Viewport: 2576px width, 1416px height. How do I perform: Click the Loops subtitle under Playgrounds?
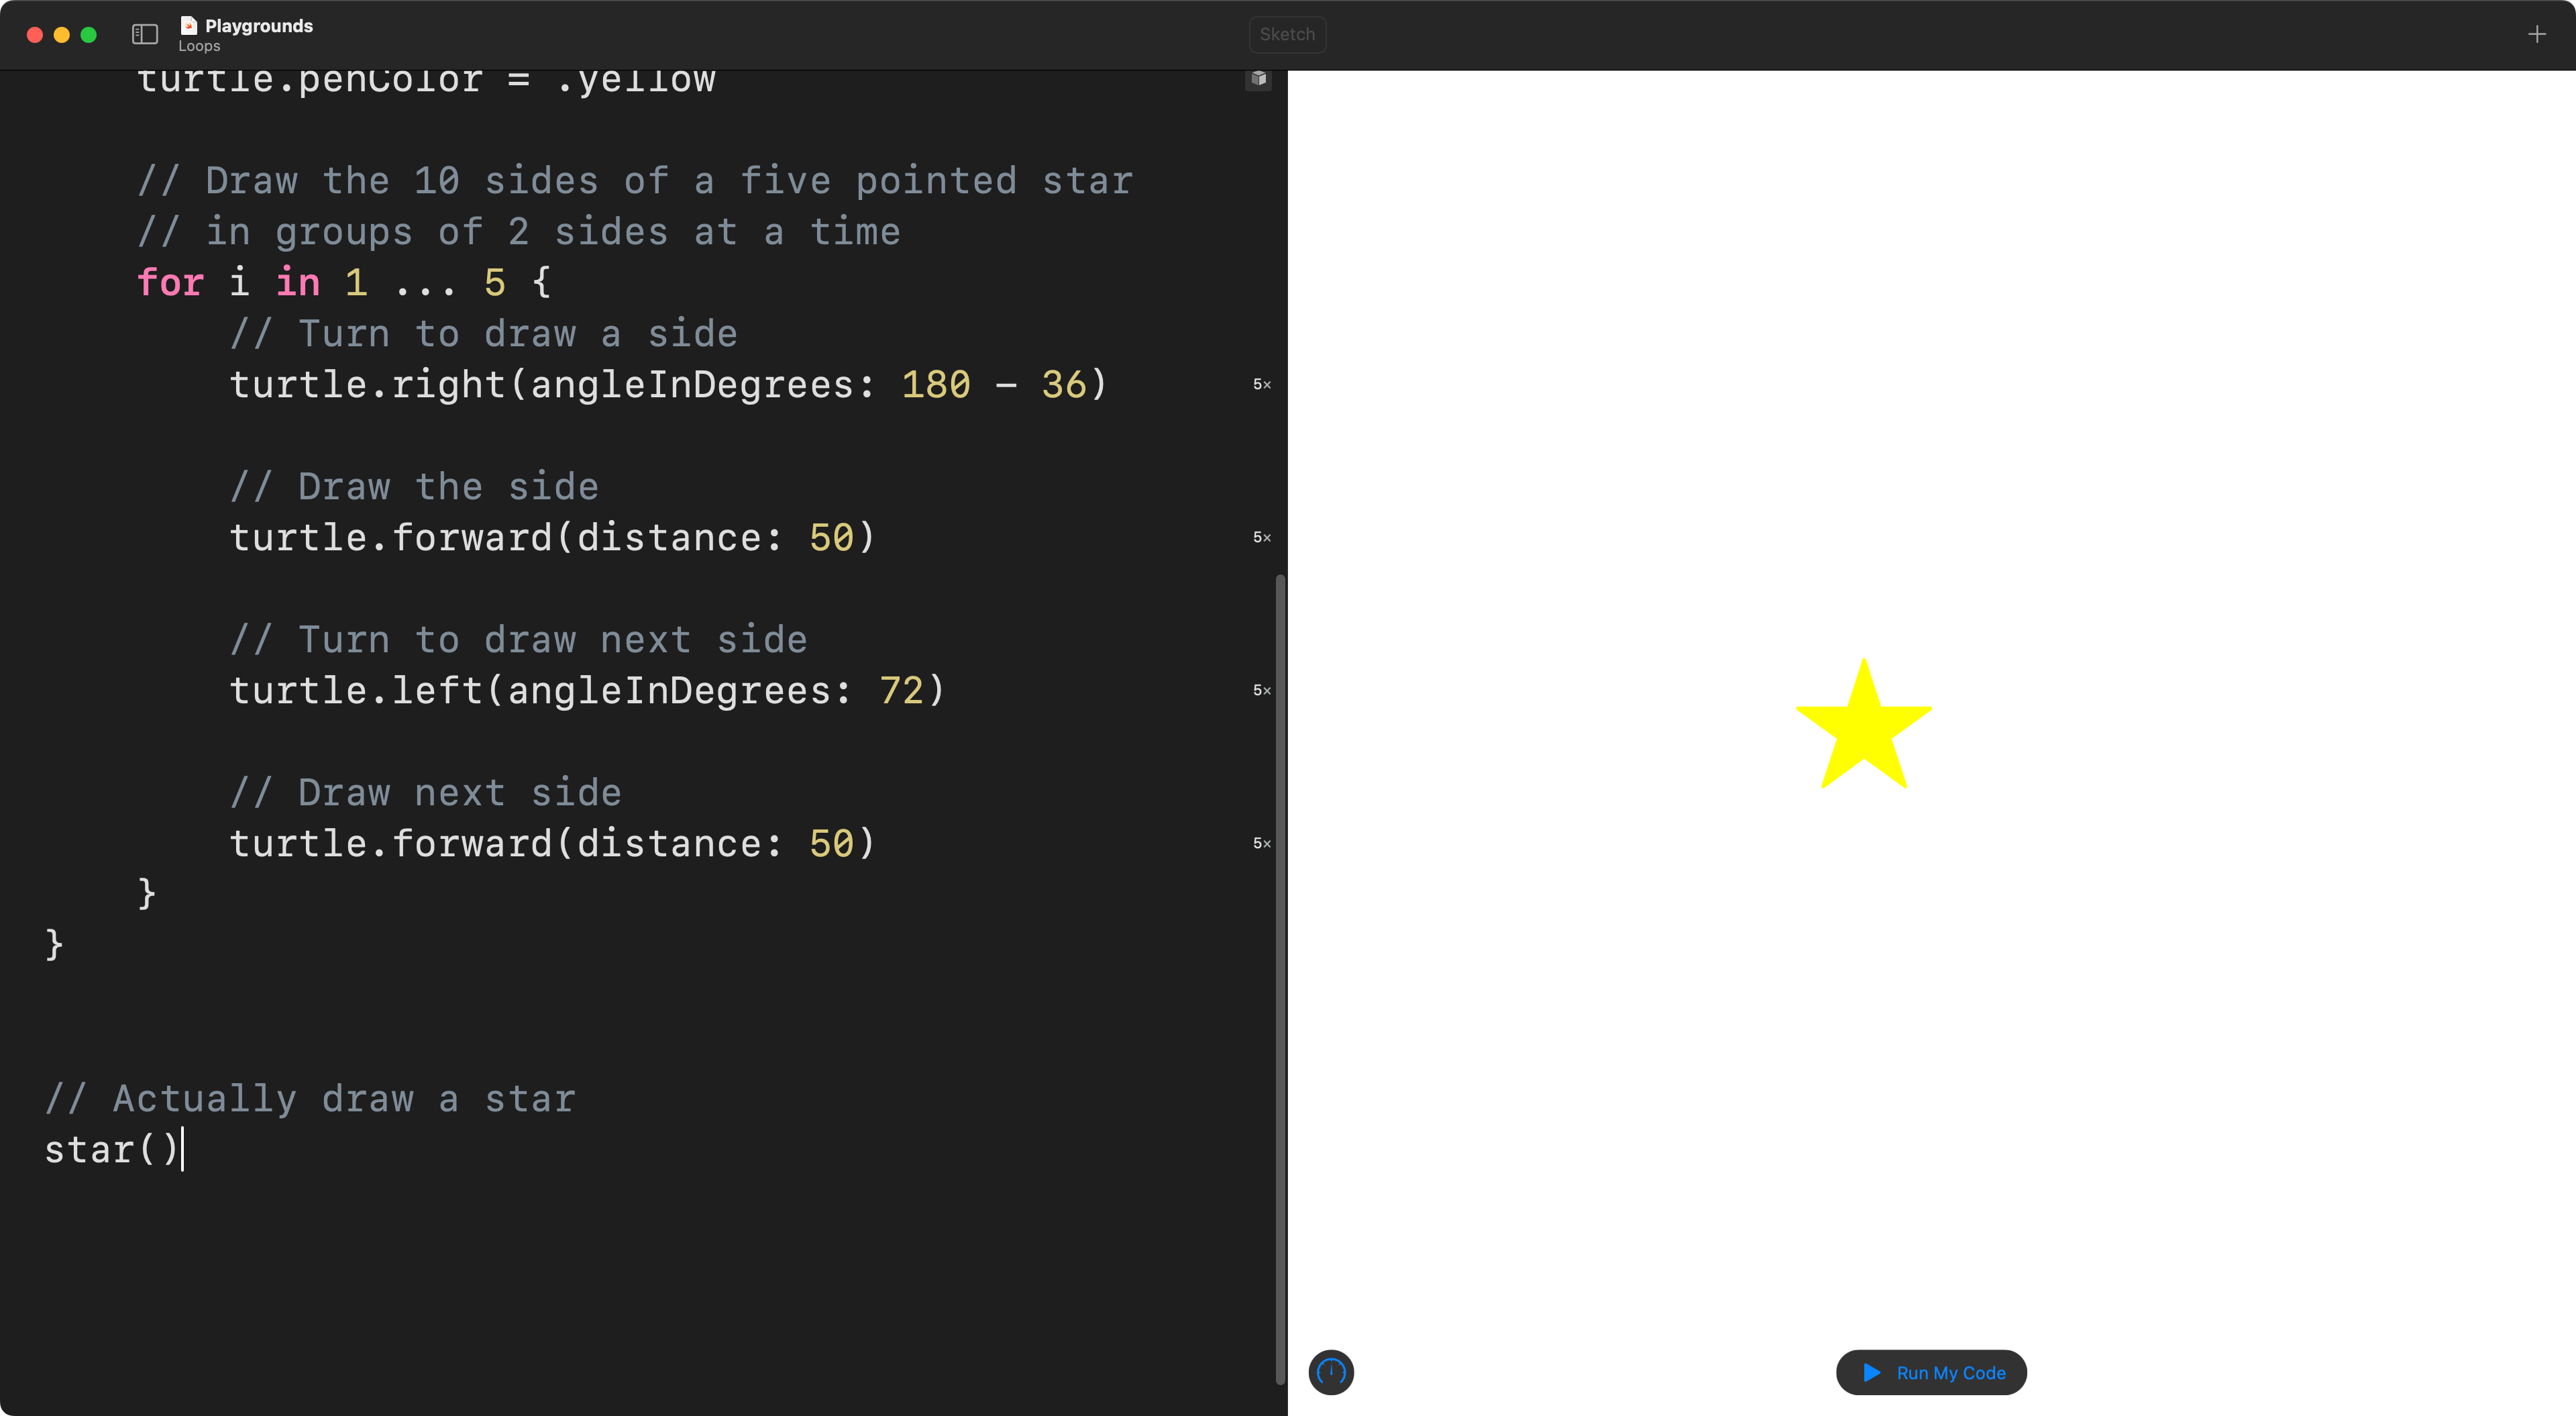(199, 46)
